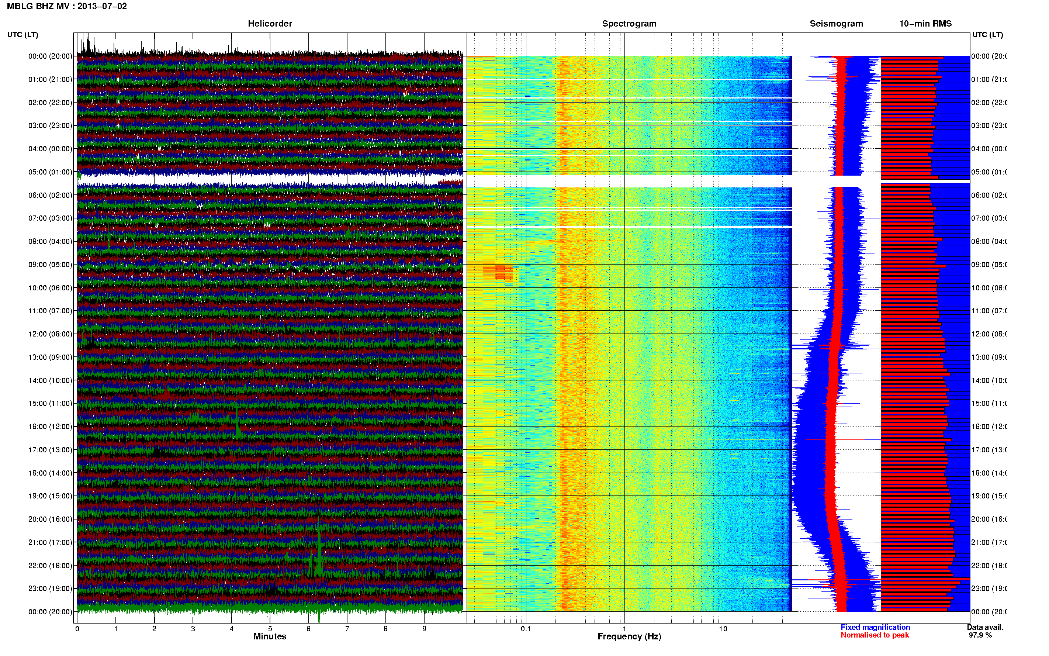The height and width of the screenshot is (656, 1049).
Task: Click the '02:00 (22:00)' time label
Action: click(x=50, y=103)
